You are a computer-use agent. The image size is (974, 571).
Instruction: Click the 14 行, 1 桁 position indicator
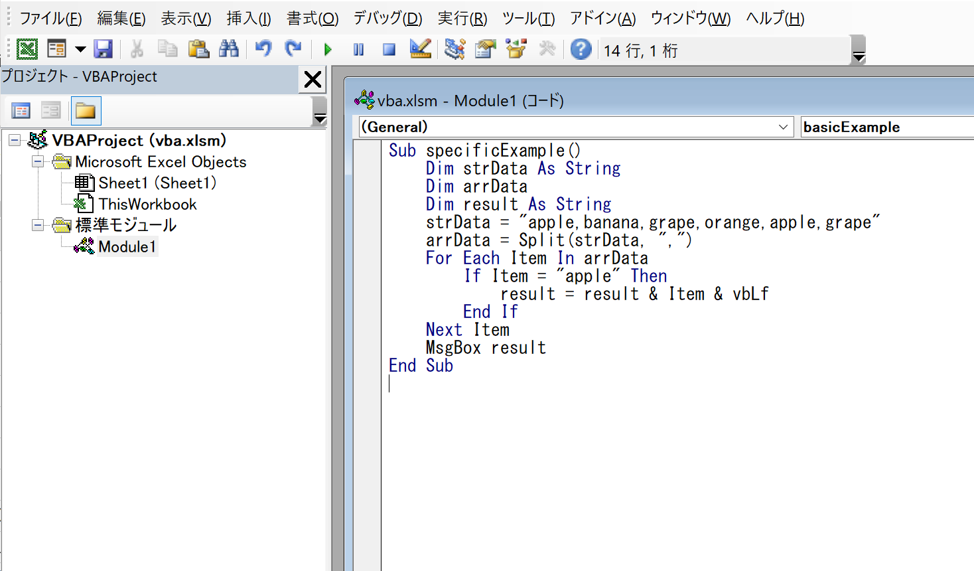pos(641,50)
